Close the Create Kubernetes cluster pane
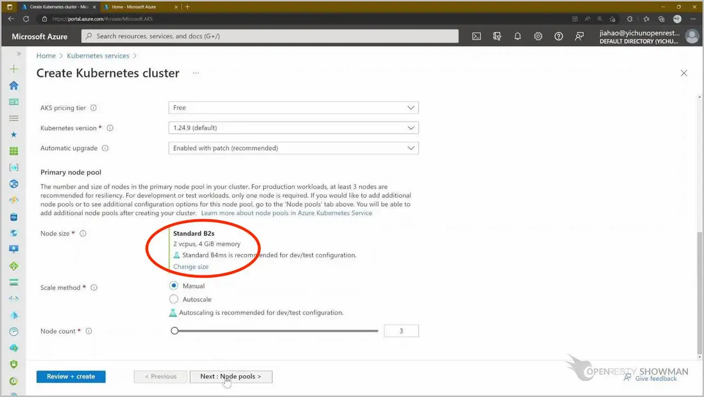This screenshot has height=397, width=704. 683,73
